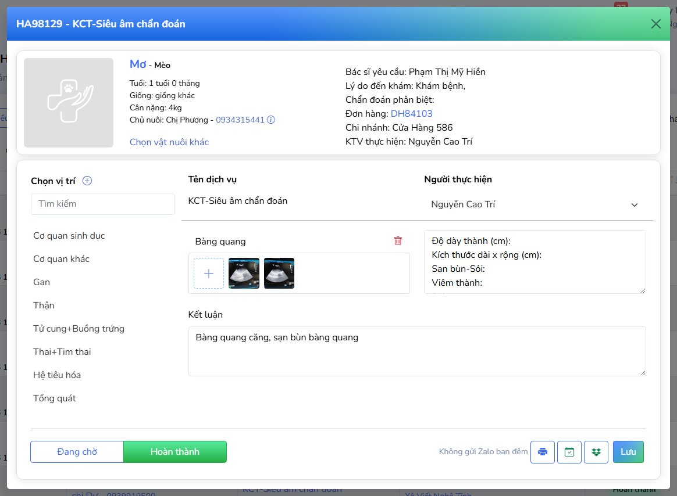Click the plus icon next to Chọn vị trí

87,181
